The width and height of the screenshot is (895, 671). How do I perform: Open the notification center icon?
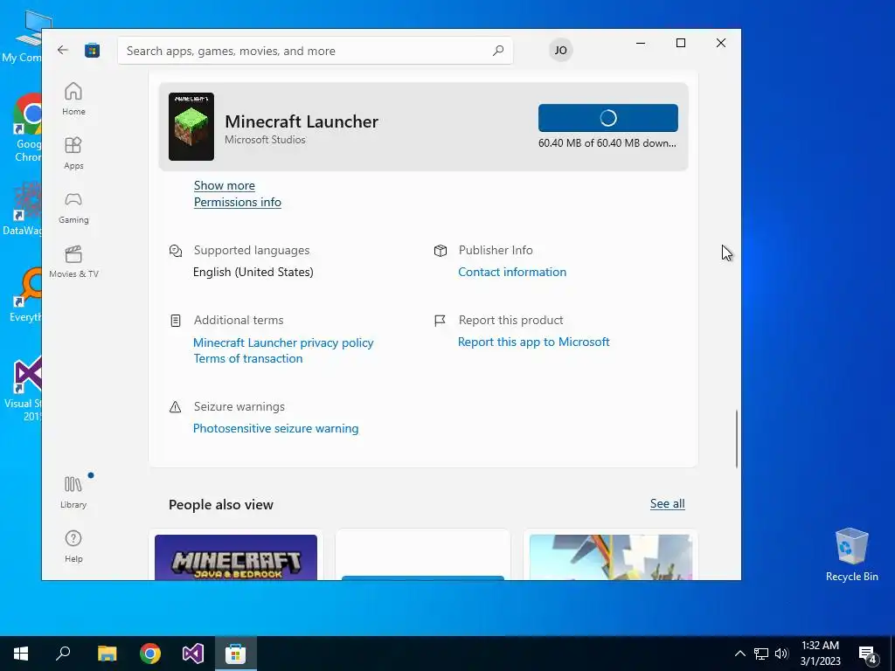click(x=868, y=654)
